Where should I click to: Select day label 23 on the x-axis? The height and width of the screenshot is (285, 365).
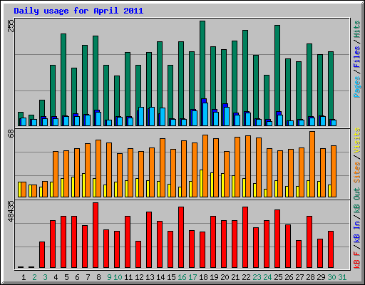click(257, 277)
